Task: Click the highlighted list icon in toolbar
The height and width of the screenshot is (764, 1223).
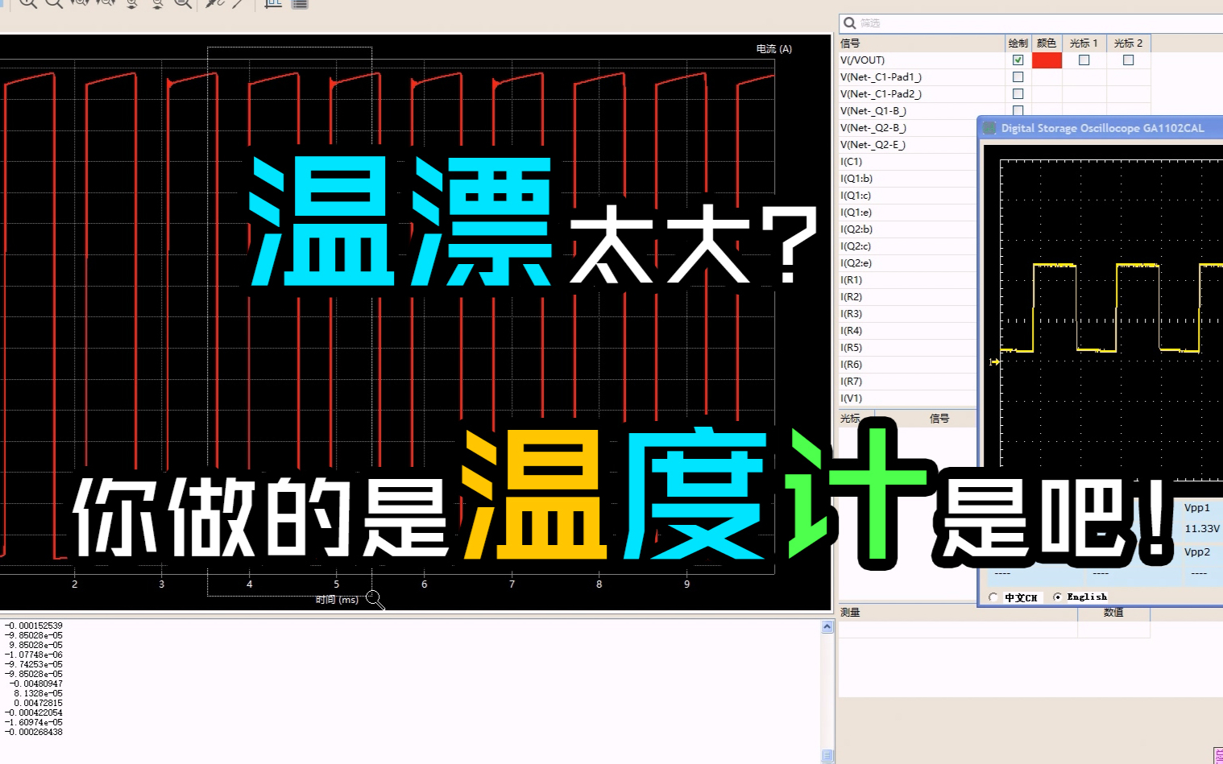Action: click(300, 3)
